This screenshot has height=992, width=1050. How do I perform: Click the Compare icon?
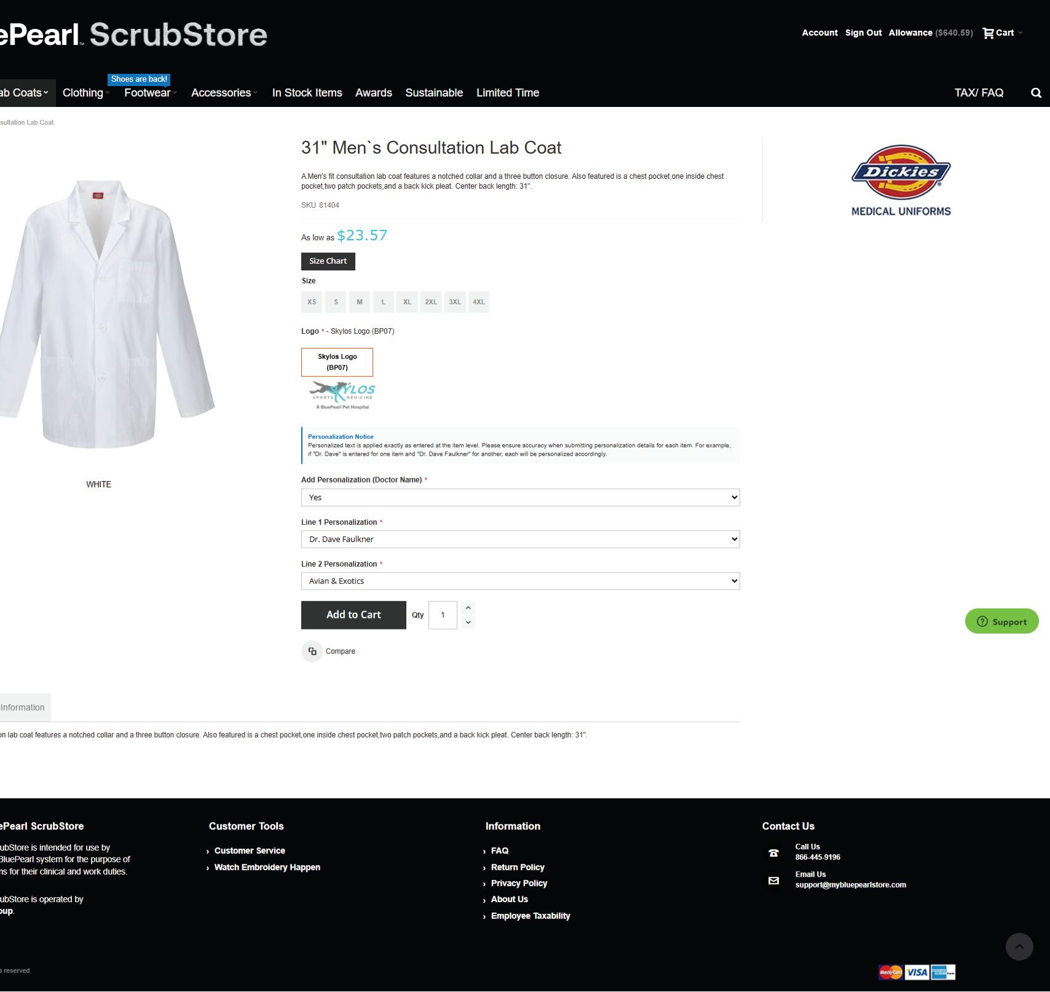312,651
